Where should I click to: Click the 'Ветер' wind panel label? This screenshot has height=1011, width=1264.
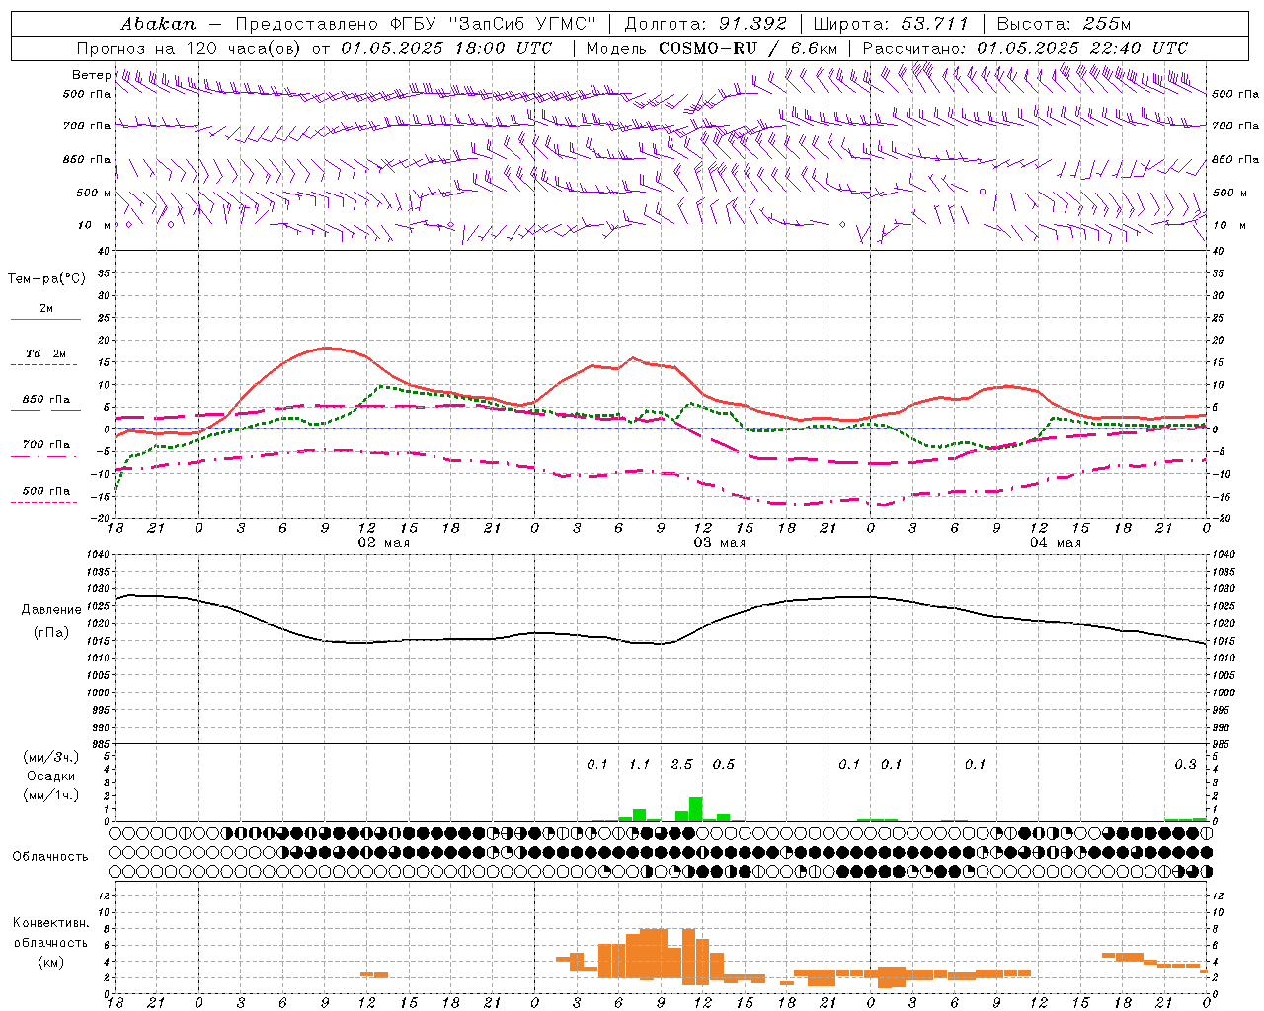point(92,75)
